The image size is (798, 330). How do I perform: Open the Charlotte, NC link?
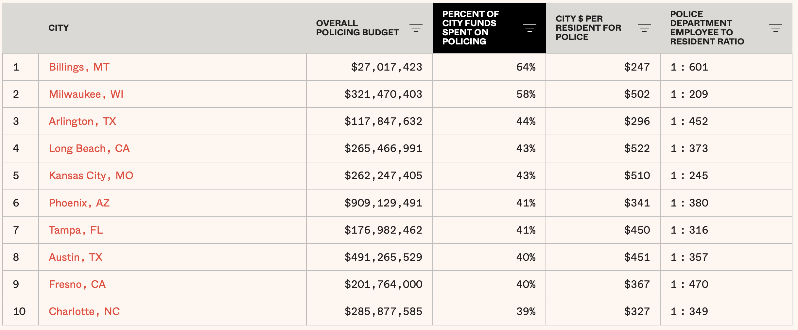click(84, 311)
